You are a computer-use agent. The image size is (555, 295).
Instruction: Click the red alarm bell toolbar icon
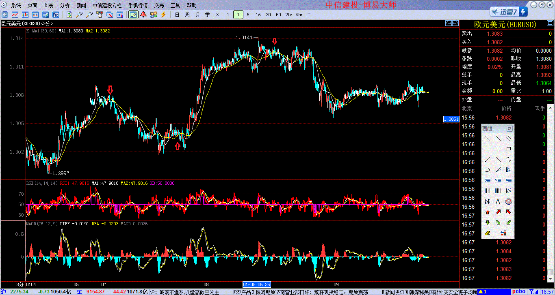[x=143, y=15]
